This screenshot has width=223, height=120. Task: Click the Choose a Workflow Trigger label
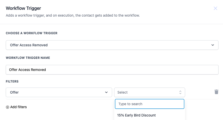32,33
